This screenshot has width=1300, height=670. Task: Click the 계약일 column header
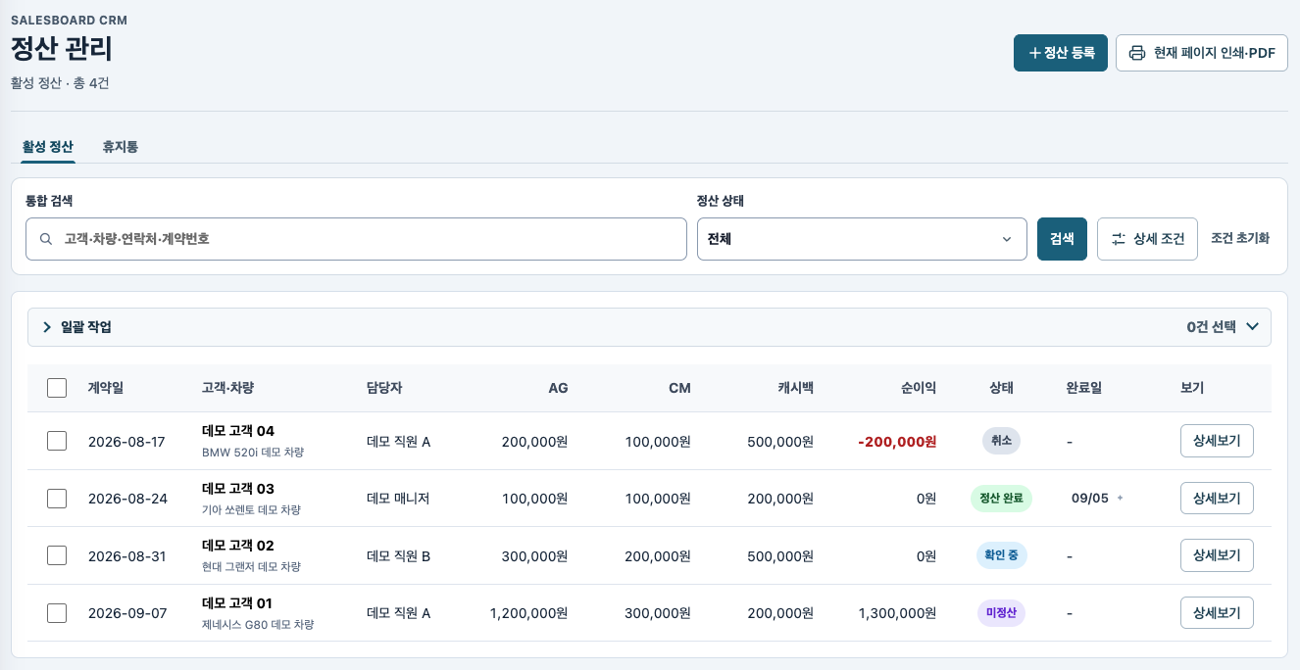tap(106, 388)
